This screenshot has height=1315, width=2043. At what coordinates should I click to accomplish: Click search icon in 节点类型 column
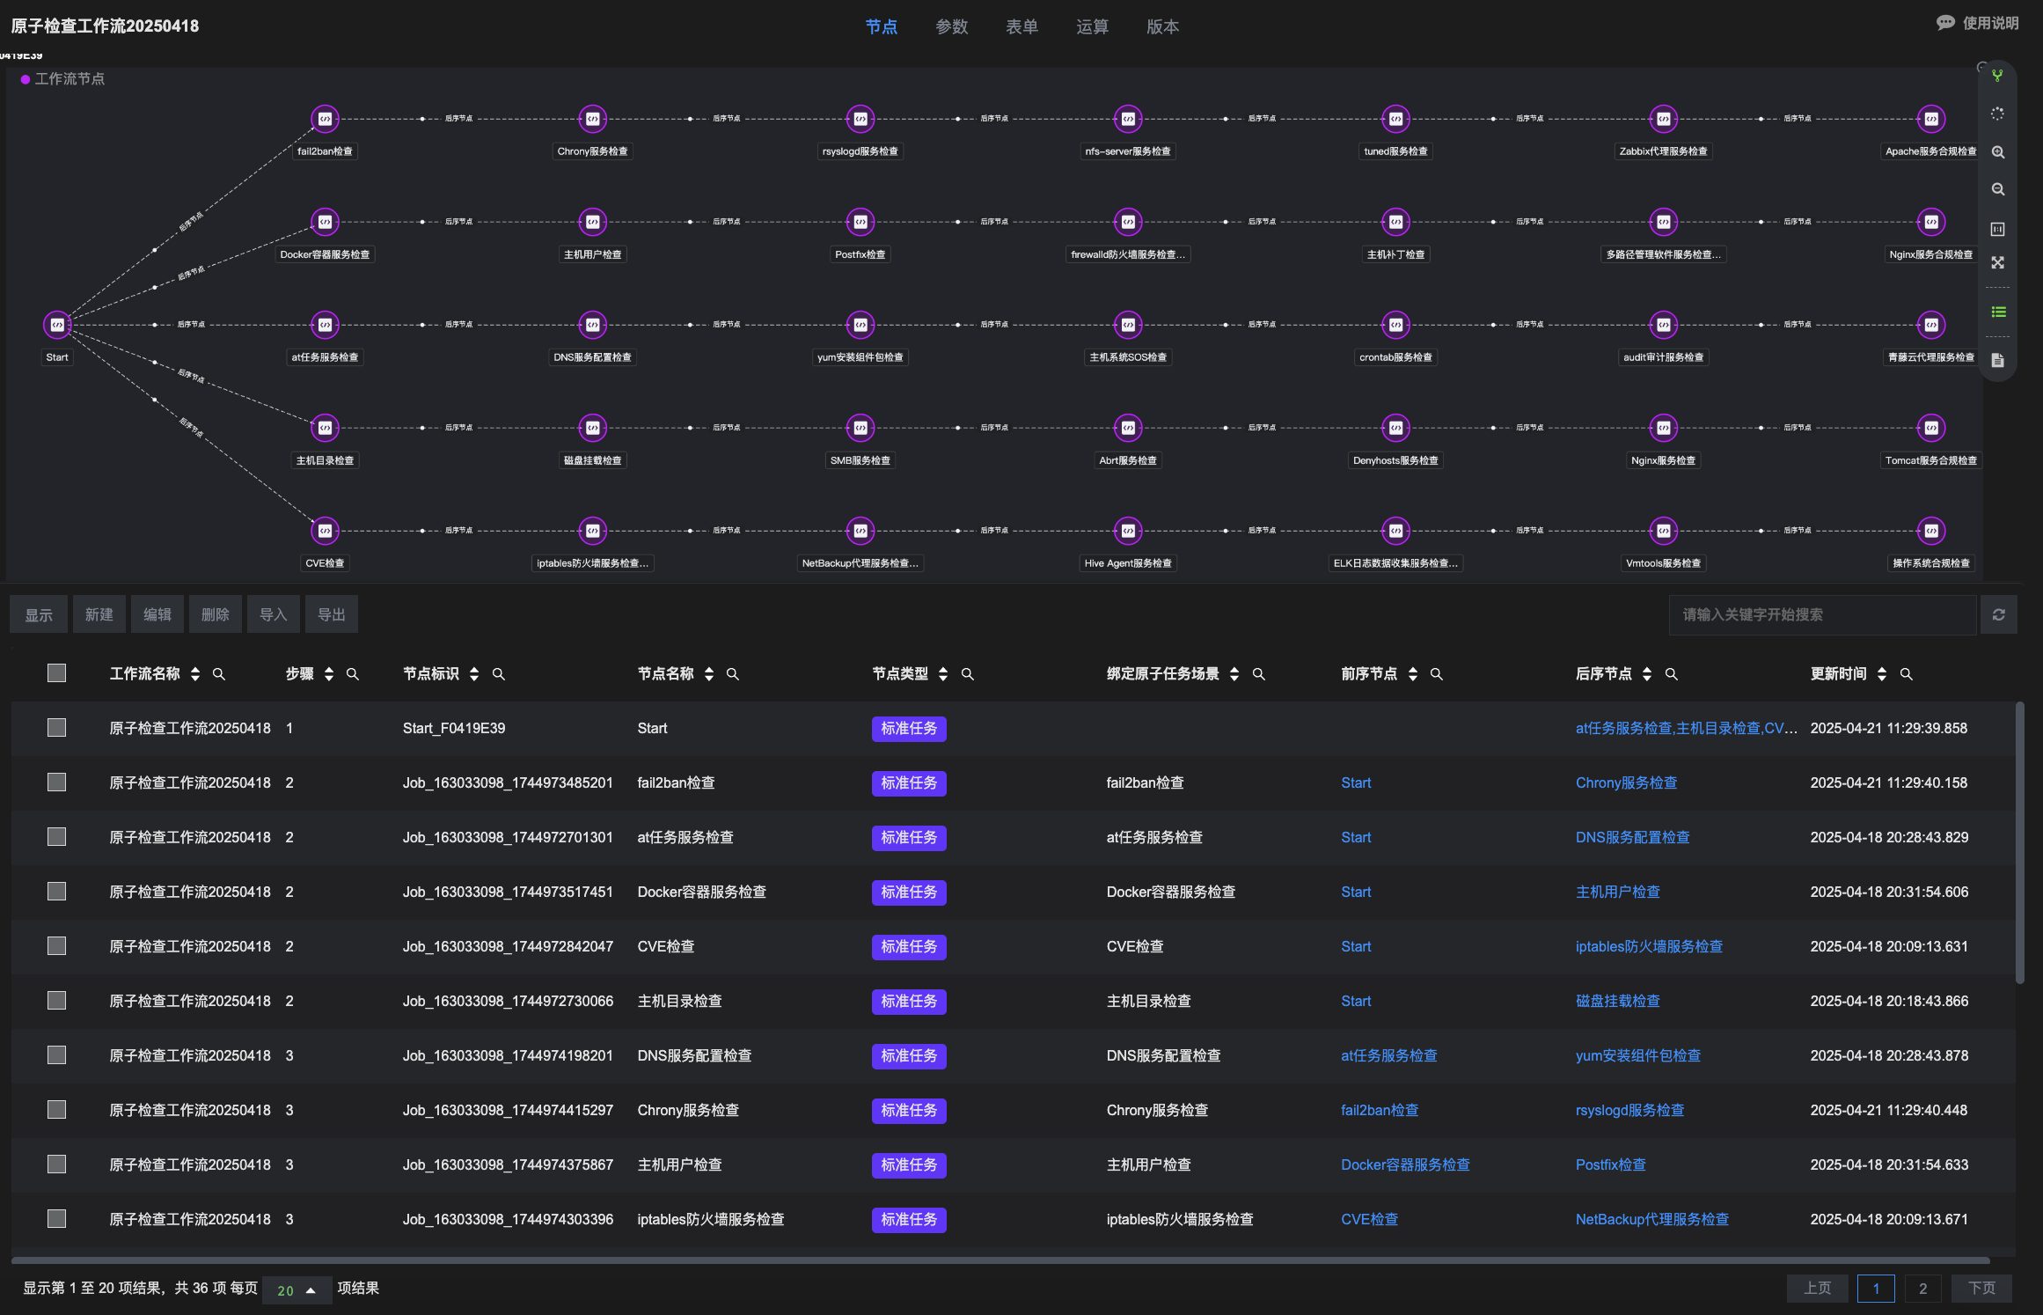[968, 674]
